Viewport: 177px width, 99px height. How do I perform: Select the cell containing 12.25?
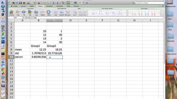click(38, 50)
